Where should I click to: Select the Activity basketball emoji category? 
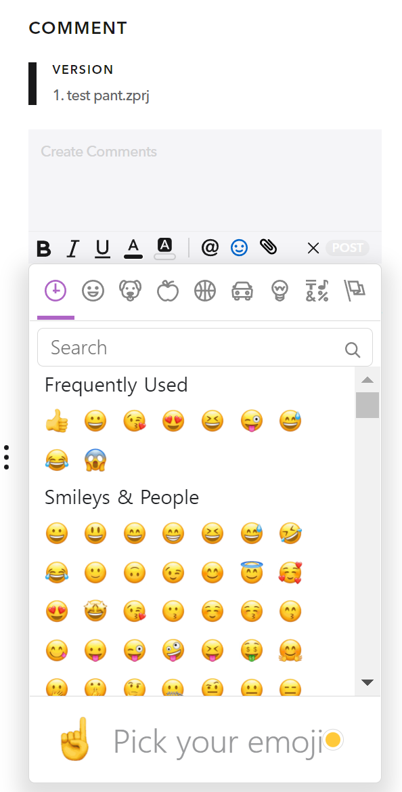tap(205, 291)
